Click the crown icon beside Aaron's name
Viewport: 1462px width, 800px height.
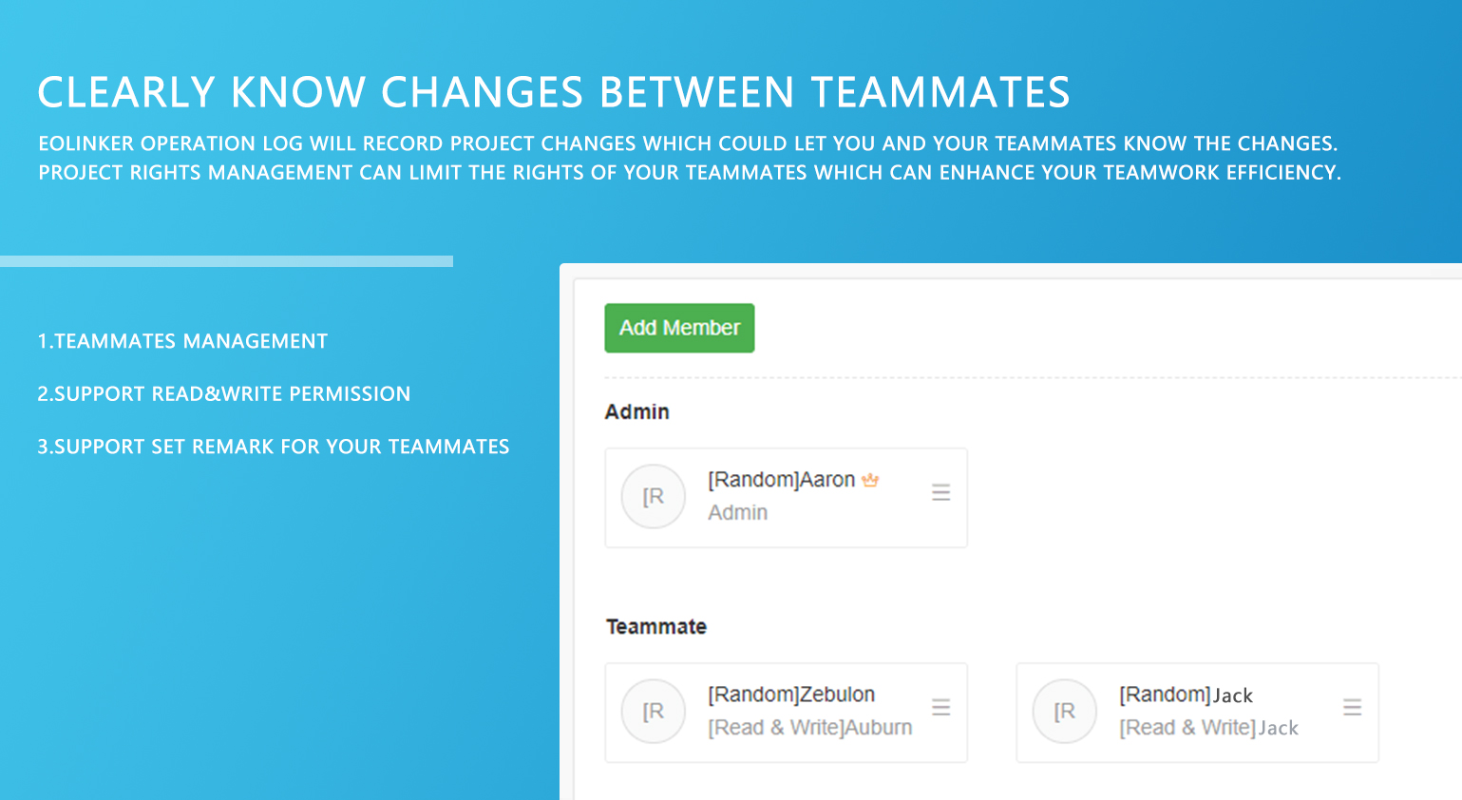(870, 480)
